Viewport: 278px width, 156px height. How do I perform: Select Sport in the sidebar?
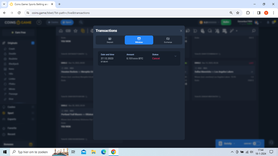click(10, 113)
